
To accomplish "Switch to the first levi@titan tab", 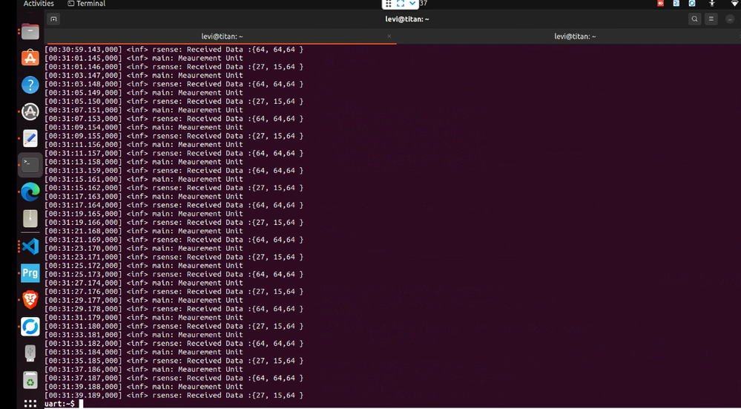I will point(222,36).
